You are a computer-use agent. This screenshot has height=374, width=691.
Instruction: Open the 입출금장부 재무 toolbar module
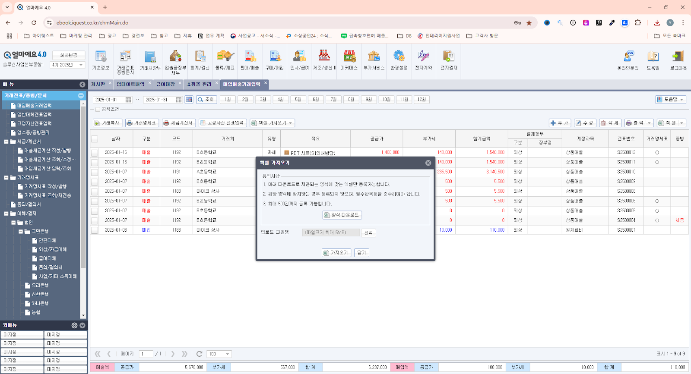tap(175, 62)
